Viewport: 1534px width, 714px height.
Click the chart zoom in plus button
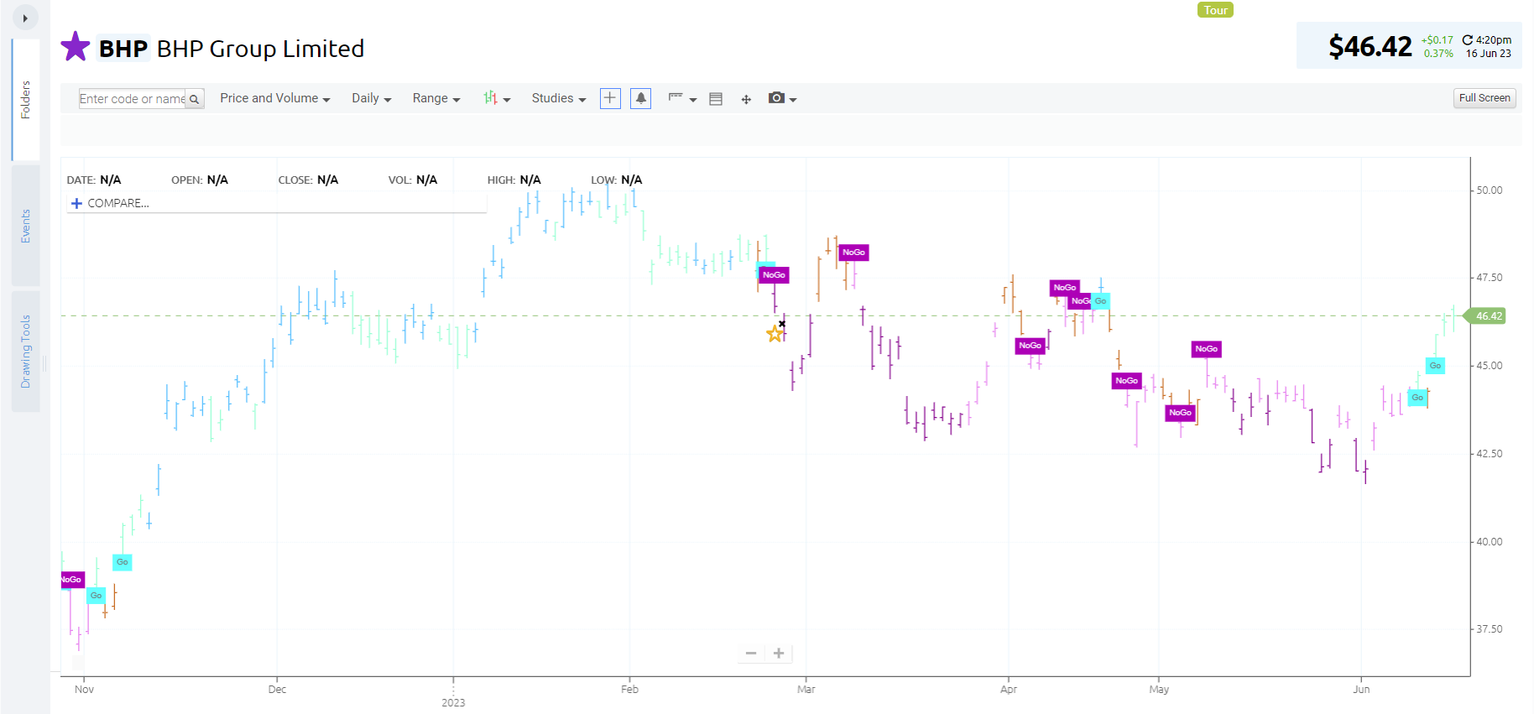[779, 653]
